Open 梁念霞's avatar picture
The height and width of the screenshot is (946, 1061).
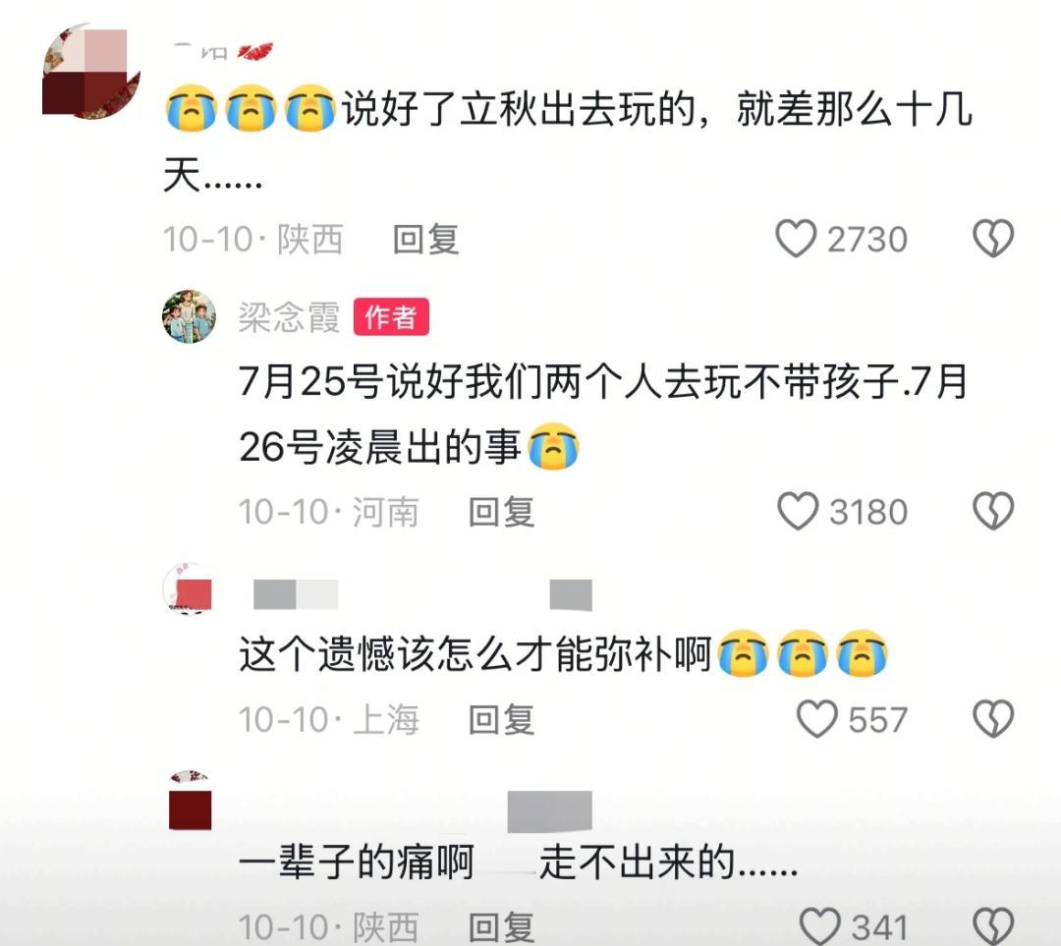tap(189, 316)
